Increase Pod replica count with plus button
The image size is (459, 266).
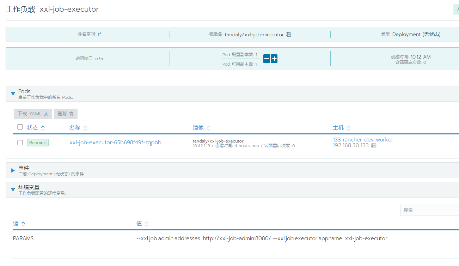274,59
